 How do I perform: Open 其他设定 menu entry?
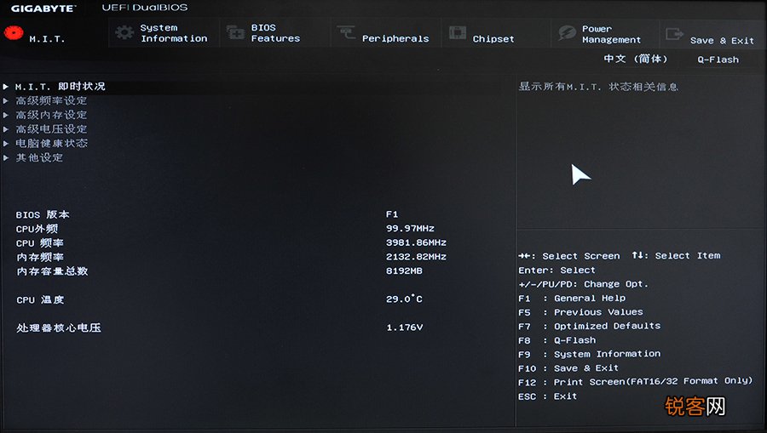[x=39, y=157]
